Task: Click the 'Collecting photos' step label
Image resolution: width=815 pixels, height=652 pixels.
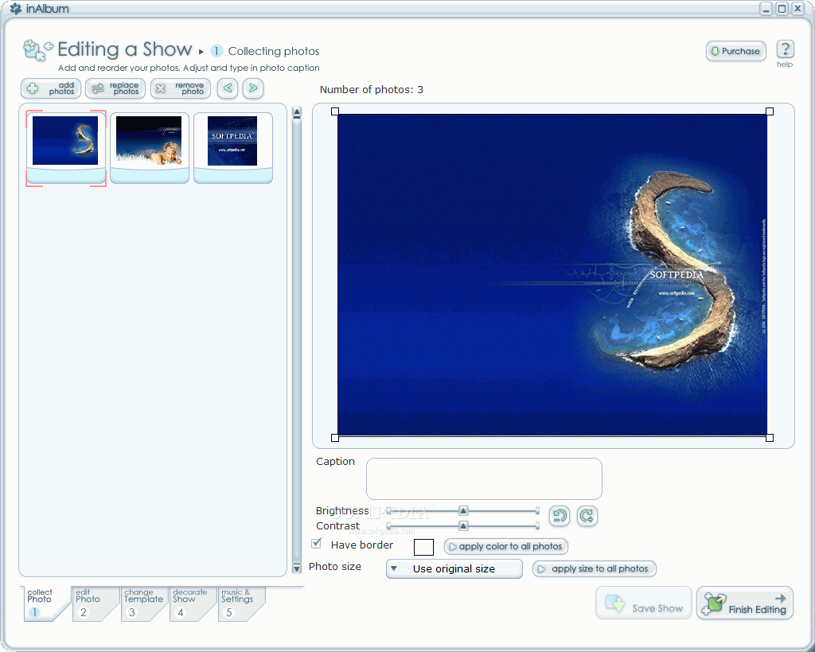Action: click(x=274, y=51)
